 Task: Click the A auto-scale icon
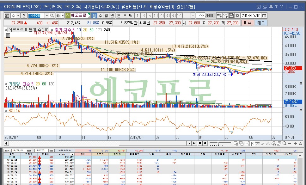point(300,144)
